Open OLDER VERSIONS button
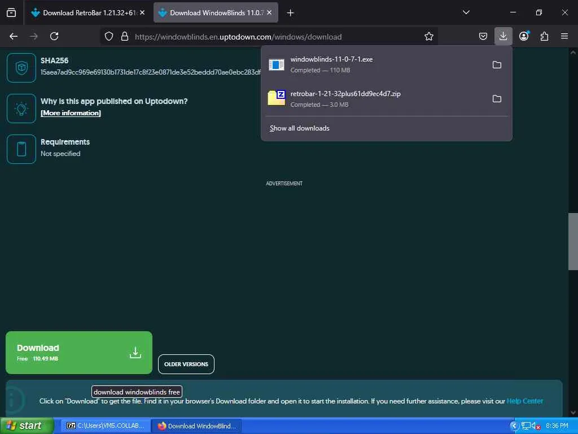The image size is (578, 434). pyautogui.click(x=186, y=364)
